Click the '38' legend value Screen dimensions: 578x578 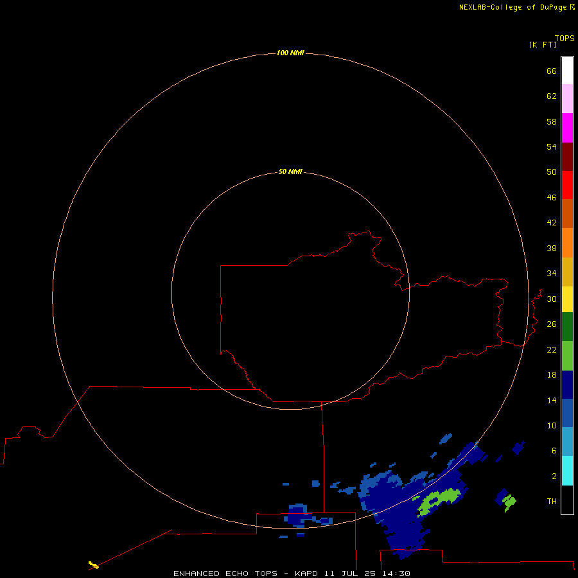pyautogui.click(x=552, y=248)
